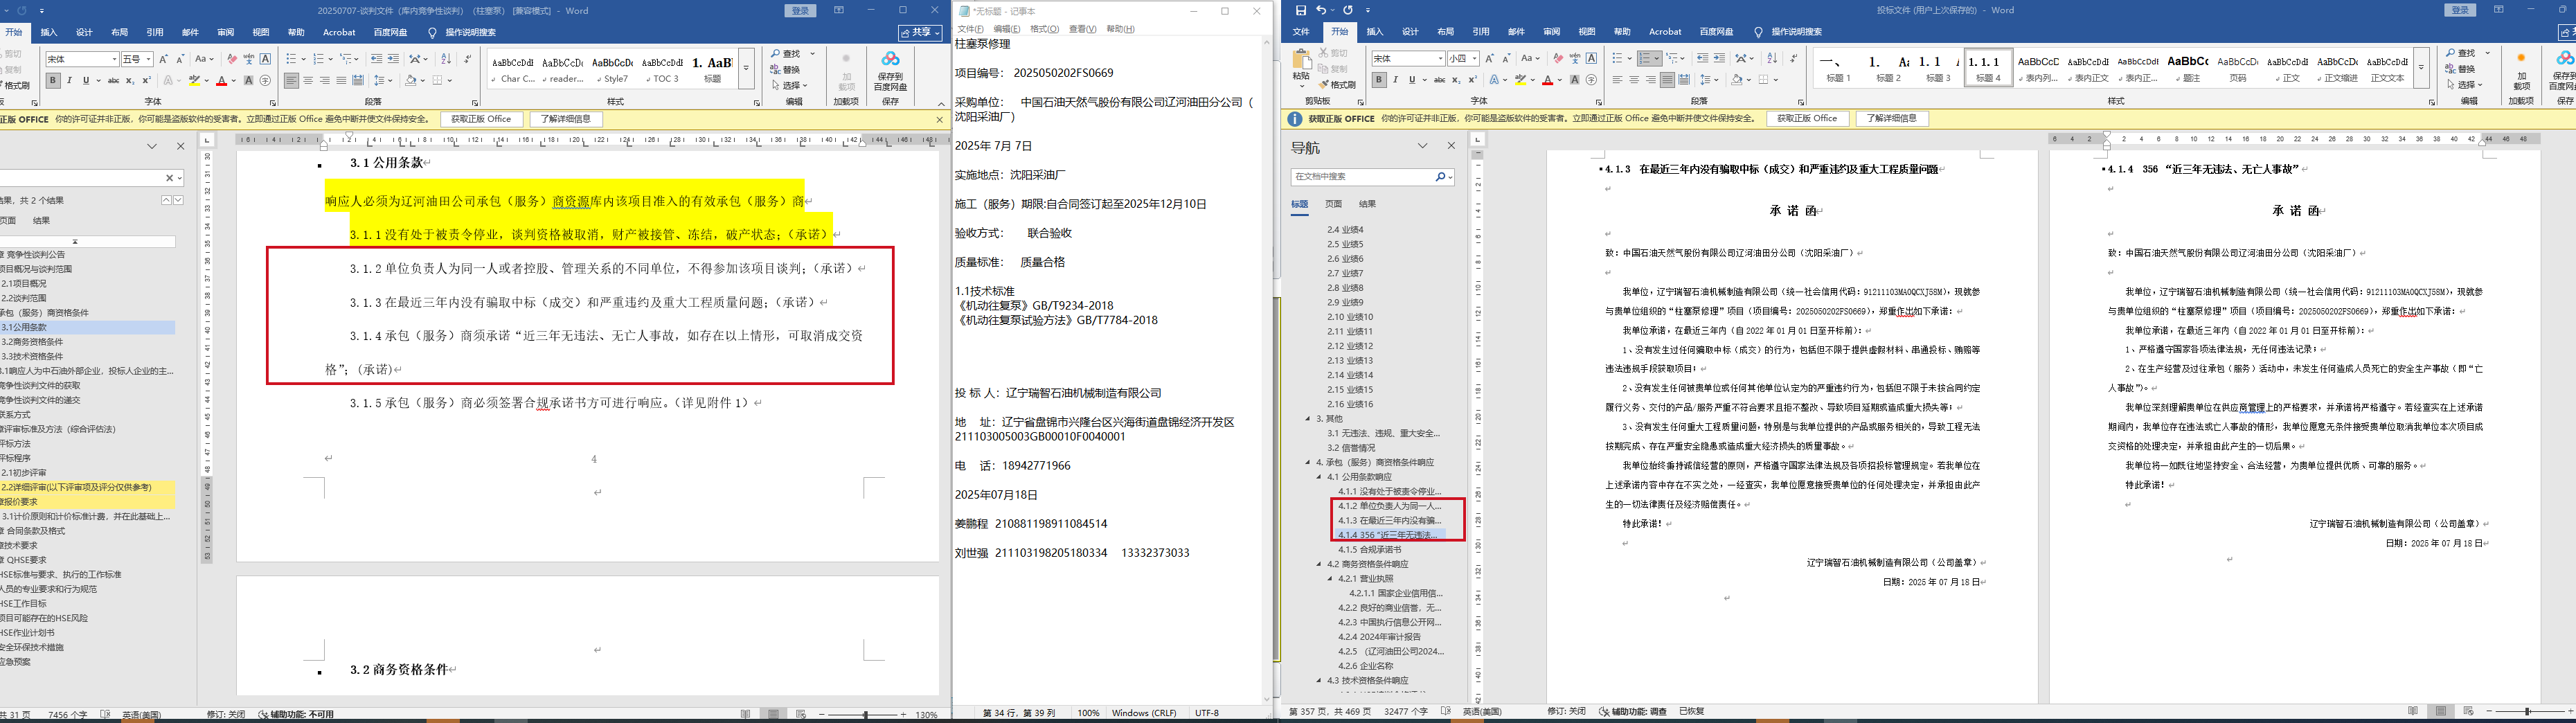Viewport: 2576px width, 723px height.
Task: Open the navigation search options dropdown in the right Word window
Action: point(1450,177)
